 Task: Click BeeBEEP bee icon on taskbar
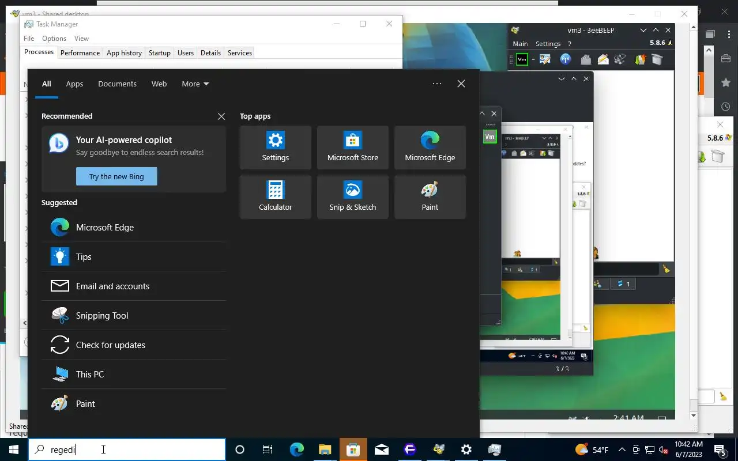pyautogui.click(x=439, y=449)
